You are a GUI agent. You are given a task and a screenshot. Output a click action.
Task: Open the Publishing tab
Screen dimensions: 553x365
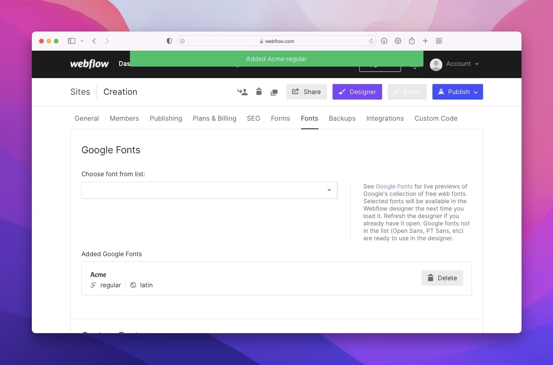pyautogui.click(x=166, y=118)
